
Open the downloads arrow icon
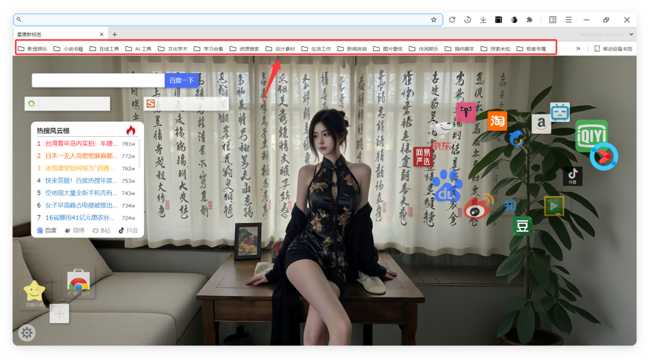[x=483, y=20]
